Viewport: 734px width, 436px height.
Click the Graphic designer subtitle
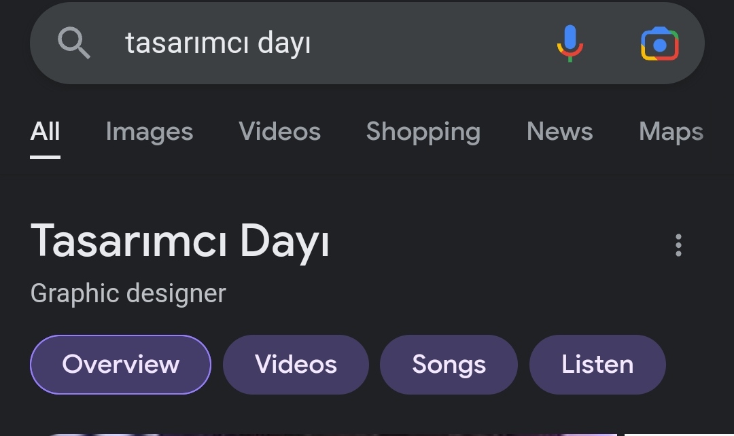click(128, 293)
